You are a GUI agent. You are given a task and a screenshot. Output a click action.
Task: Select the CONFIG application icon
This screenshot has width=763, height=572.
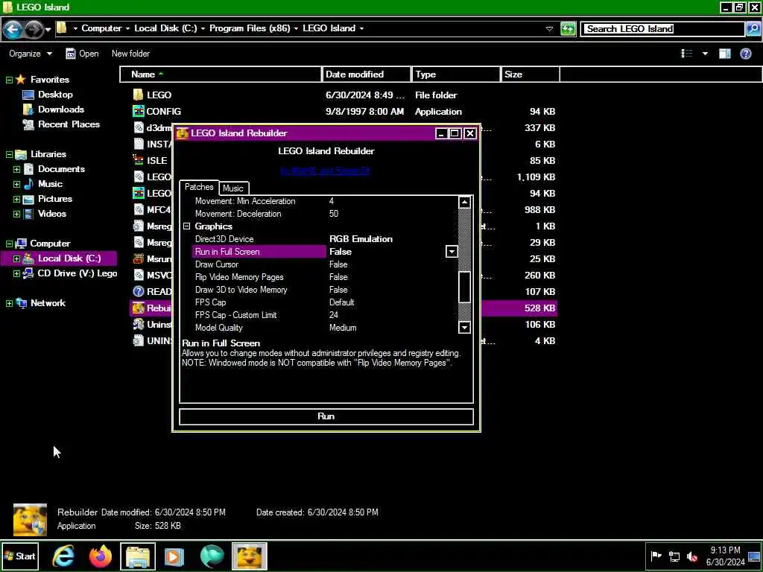tap(138, 112)
